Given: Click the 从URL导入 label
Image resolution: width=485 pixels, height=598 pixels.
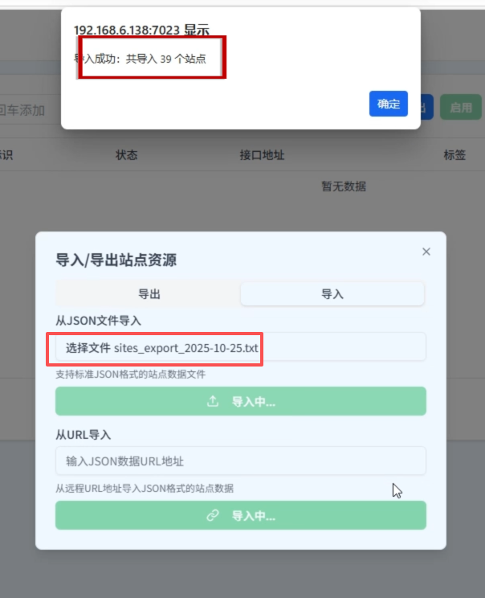Looking at the screenshot, I should point(83,435).
